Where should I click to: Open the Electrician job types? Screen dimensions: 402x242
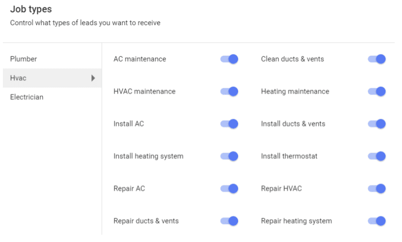tap(27, 97)
